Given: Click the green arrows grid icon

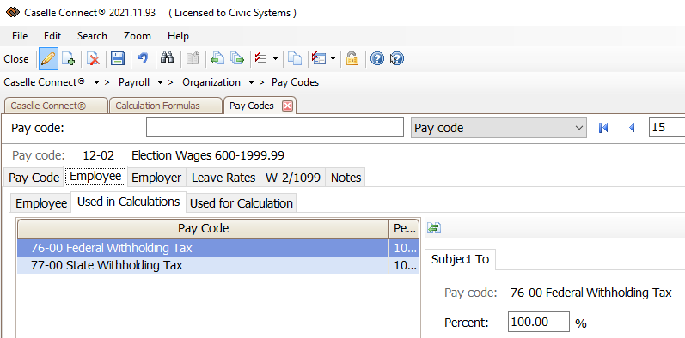Looking at the screenshot, I should [x=433, y=227].
